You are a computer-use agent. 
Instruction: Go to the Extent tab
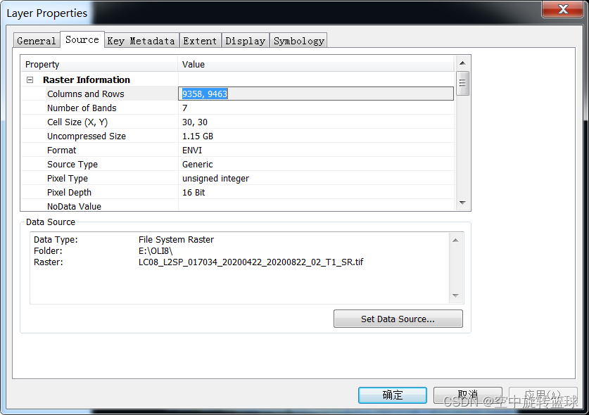coord(200,41)
